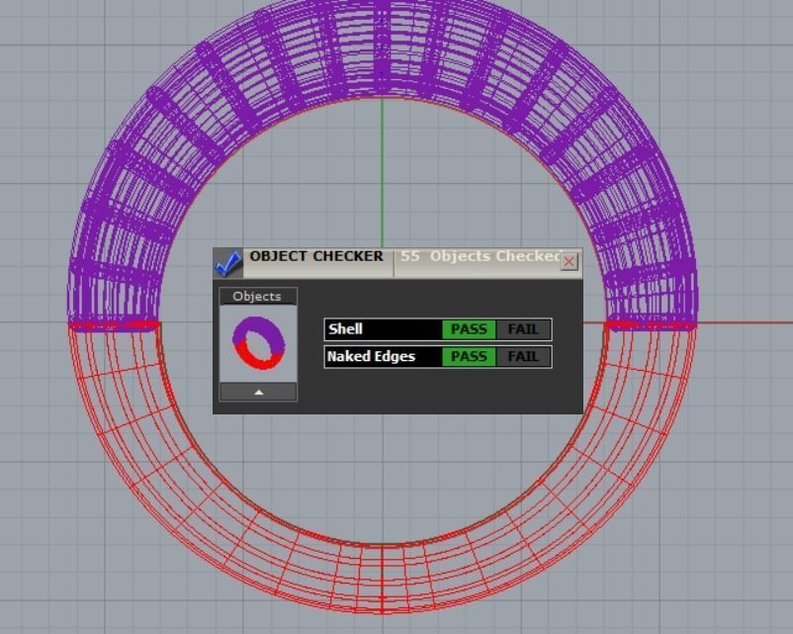Click the OBJECT CHECKER title text
This screenshot has height=634, width=793.
tap(316, 256)
